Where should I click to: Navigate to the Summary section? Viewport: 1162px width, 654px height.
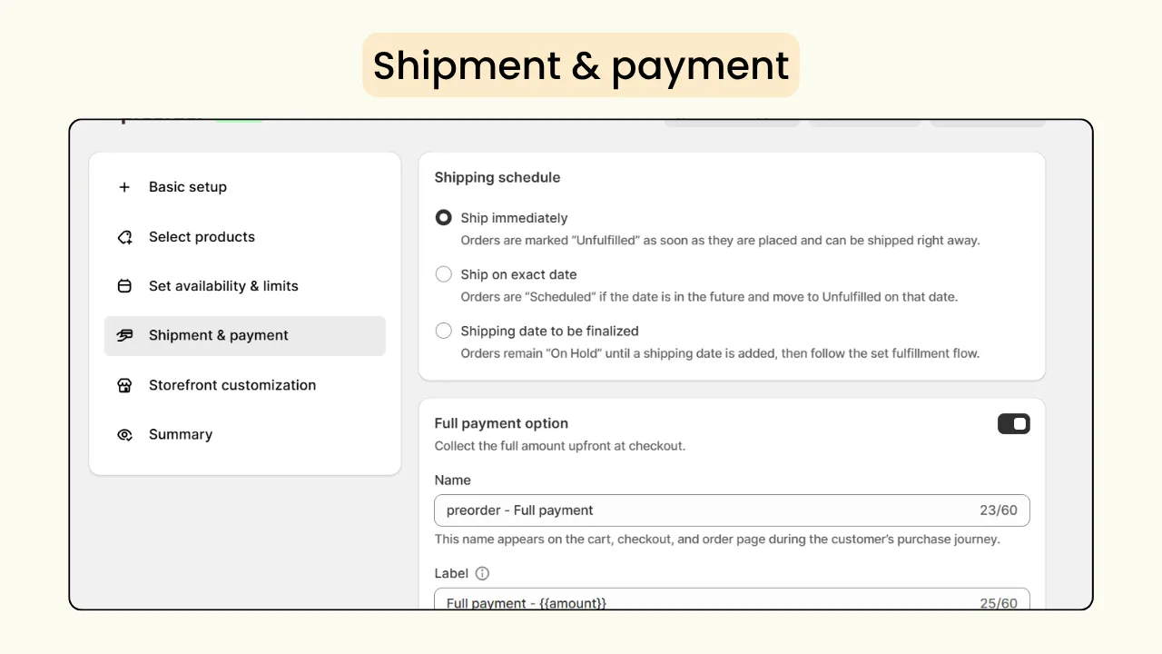(x=180, y=434)
